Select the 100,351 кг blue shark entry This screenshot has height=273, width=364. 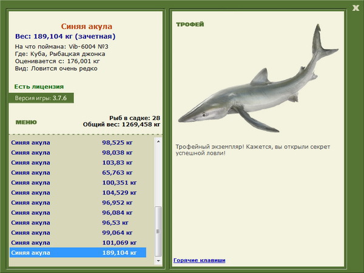[x=78, y=183]
